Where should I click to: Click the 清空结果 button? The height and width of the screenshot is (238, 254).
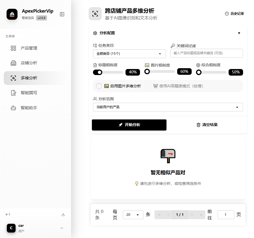pos(207,125)
